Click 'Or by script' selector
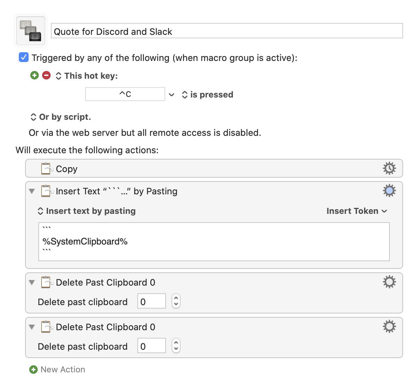Viewport: 417px width, 388px height. click(61, 117)
